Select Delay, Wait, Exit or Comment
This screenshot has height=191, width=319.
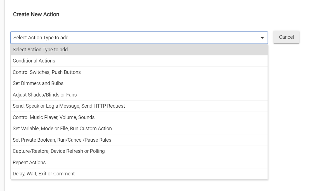coord(139,174)
